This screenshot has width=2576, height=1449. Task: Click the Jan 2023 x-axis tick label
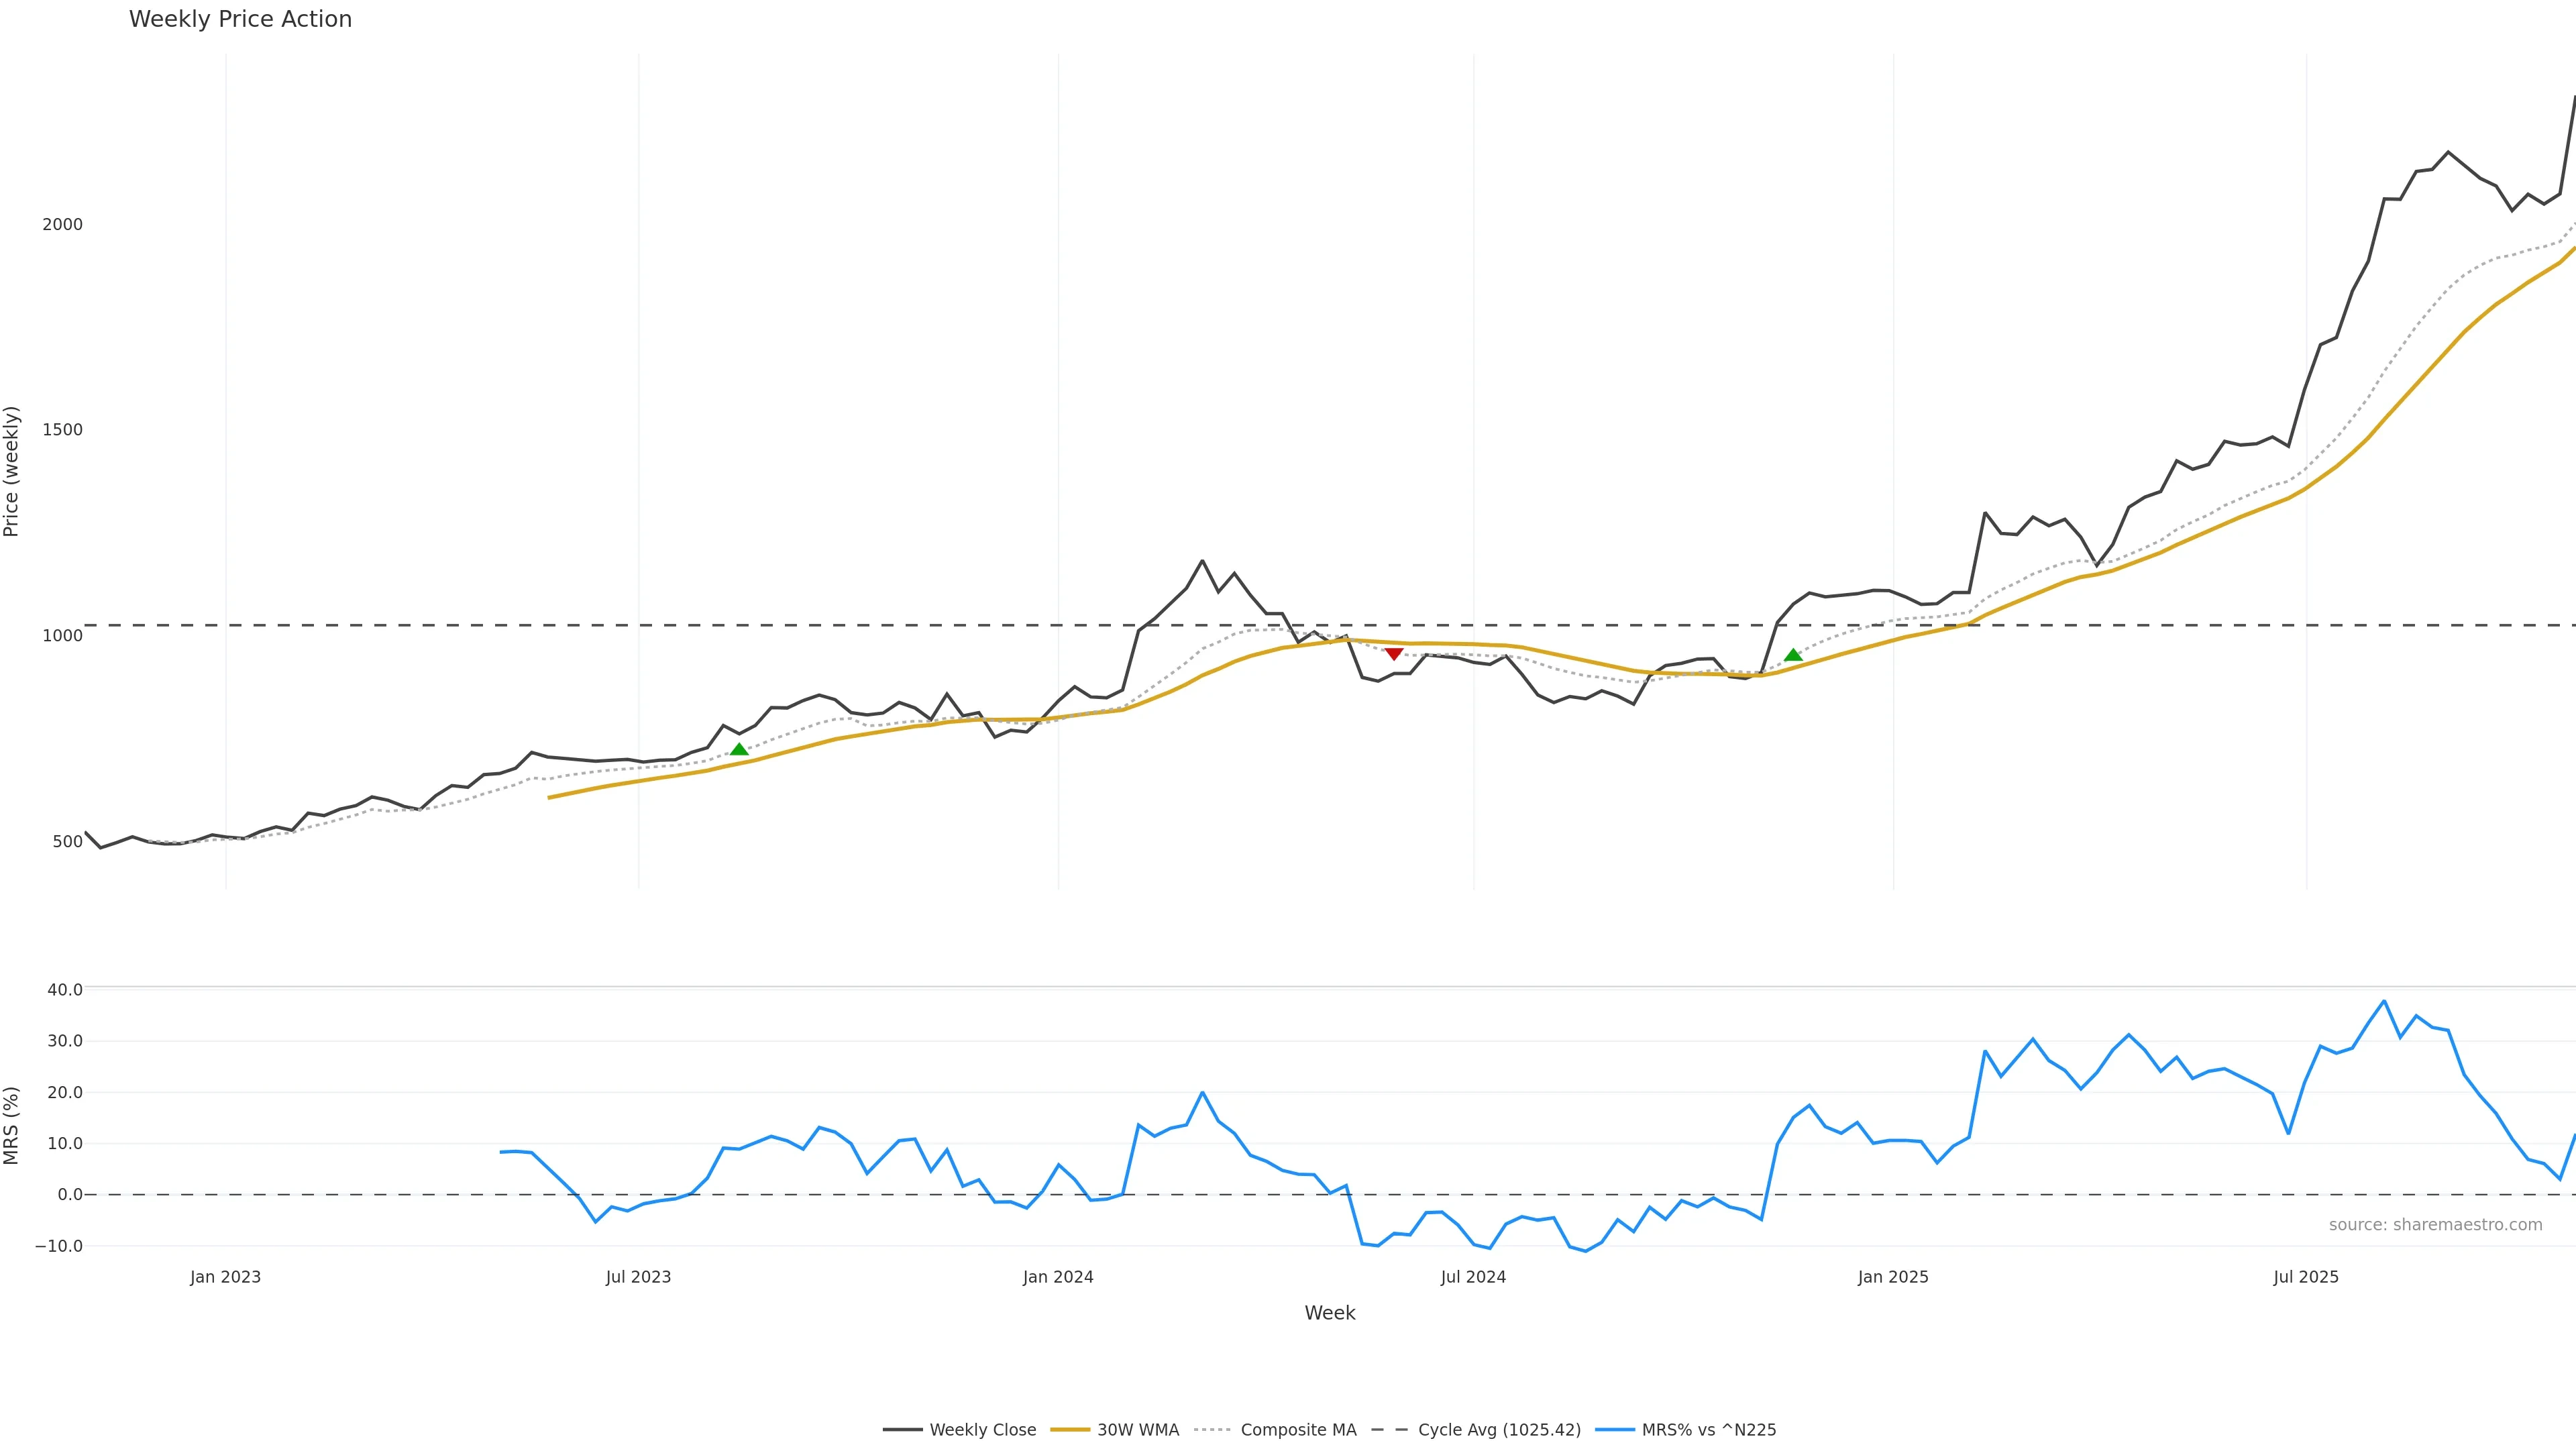point(225,1277)
